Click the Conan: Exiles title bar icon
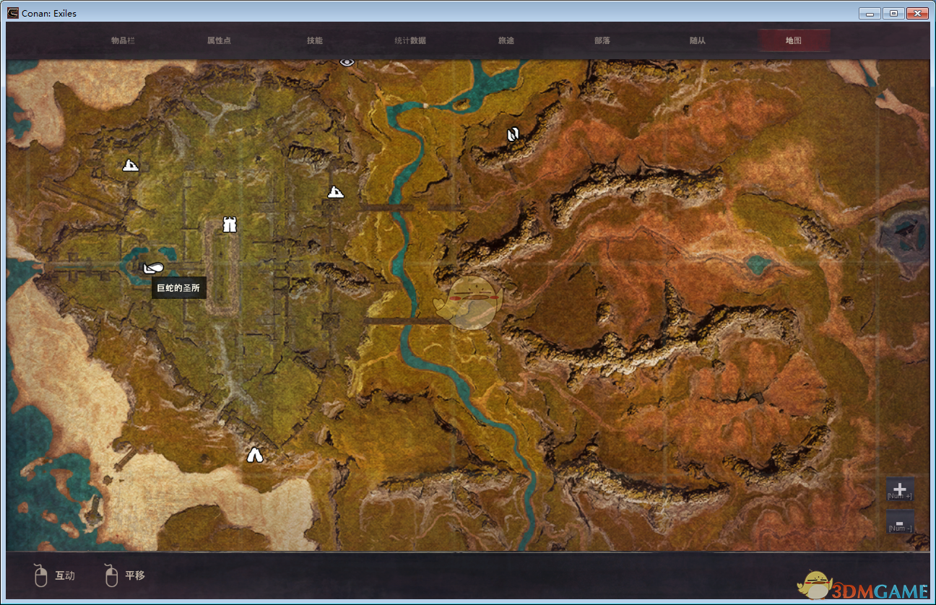Viewport: 936px width, 605px height. pos(13,13)
